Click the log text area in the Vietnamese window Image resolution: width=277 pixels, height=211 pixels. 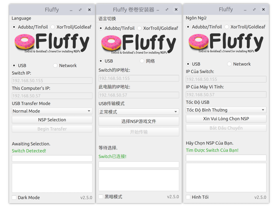[x=226, y=178]
